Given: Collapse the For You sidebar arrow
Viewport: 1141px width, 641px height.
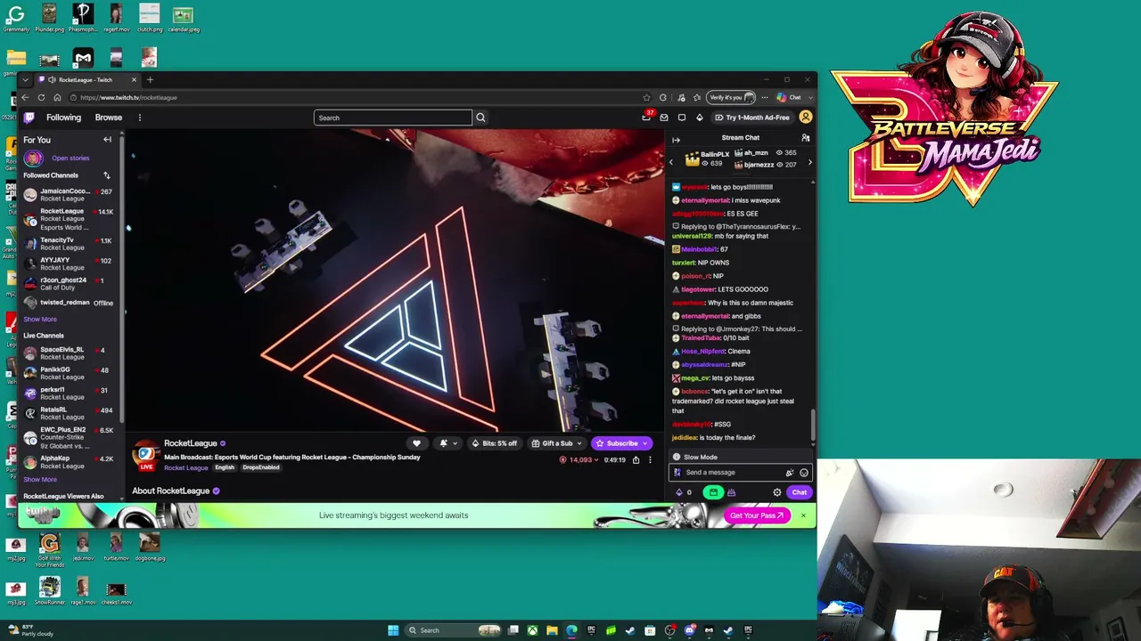Looking at the screenshot, I should (x=107, y=140).
